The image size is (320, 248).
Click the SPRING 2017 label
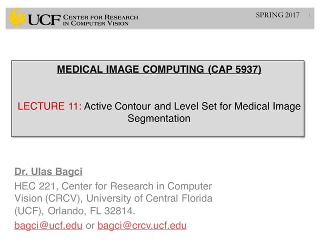point(277,15)
